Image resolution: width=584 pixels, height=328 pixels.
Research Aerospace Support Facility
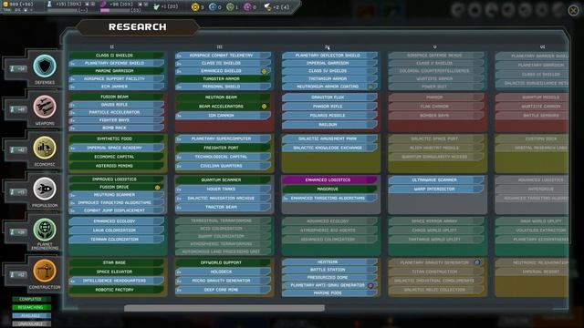[117, 79]
